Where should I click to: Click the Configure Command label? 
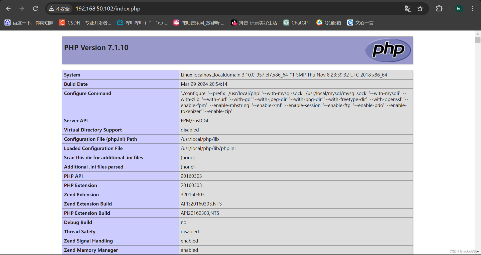click(87, 93)
